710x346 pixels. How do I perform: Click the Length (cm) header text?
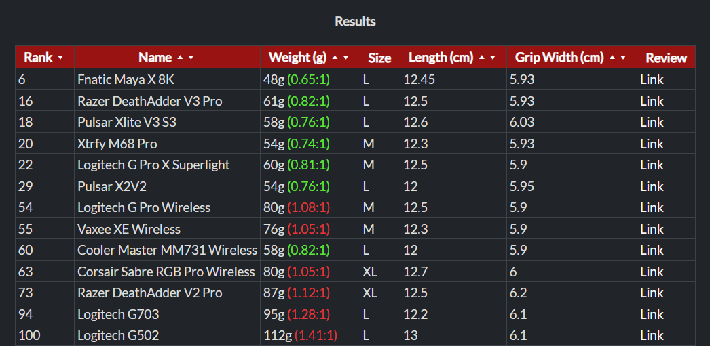(441, 58)
